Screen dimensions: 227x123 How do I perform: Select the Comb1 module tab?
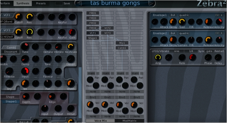(x=11, y=47)
